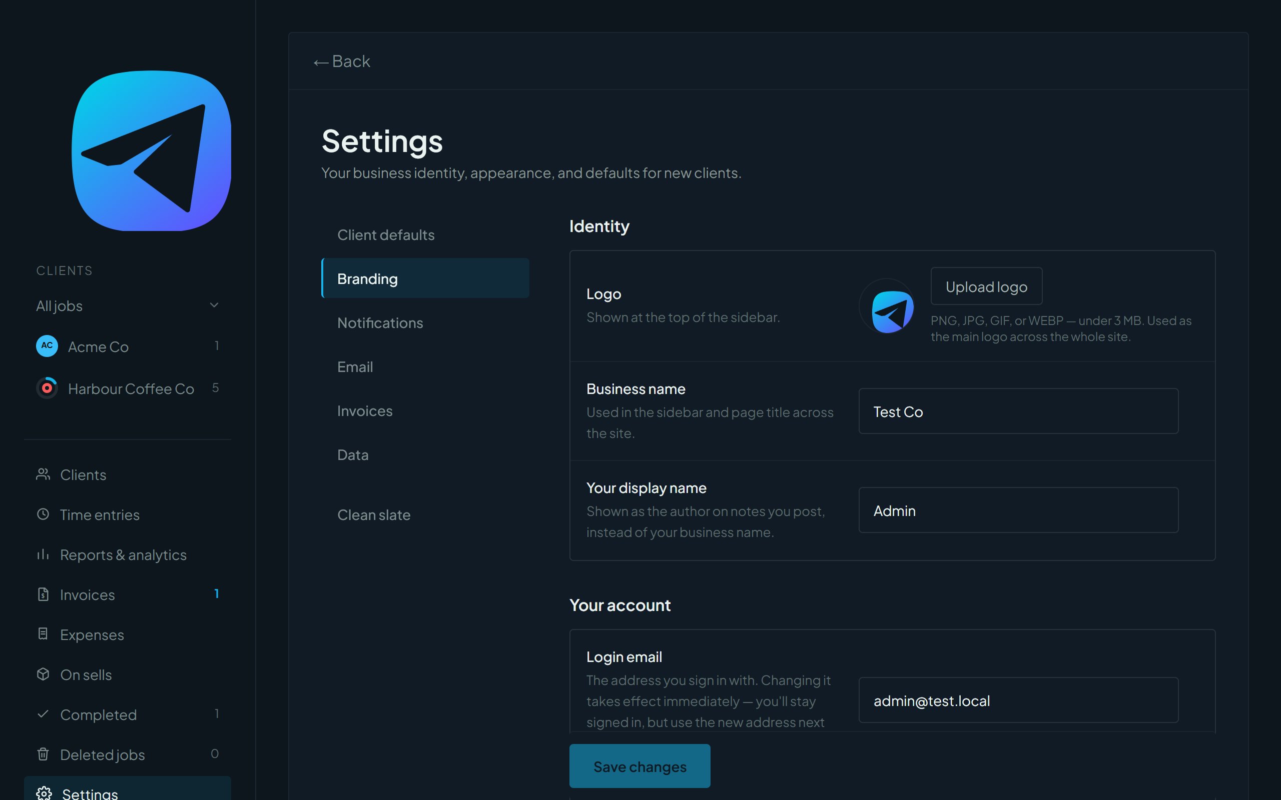Open the Clean slate settings tab
This screenshot has width=1281, height=800.
[425, 514]
